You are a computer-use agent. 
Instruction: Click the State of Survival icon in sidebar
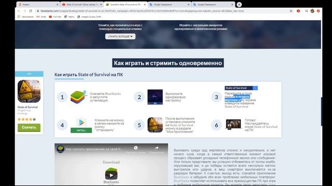point(29,91)
